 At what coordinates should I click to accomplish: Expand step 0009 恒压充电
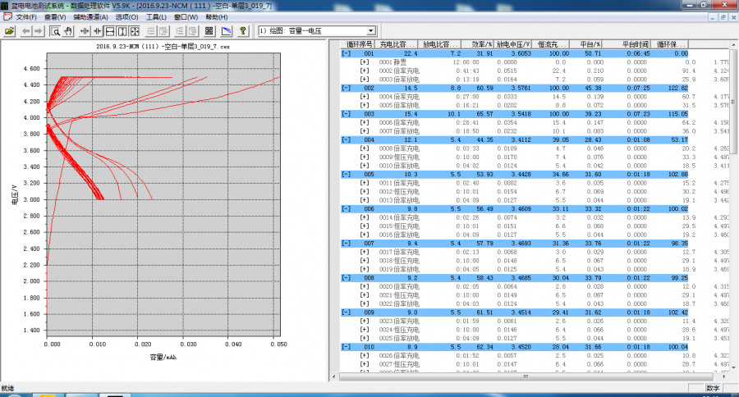[x=365, y=157]
